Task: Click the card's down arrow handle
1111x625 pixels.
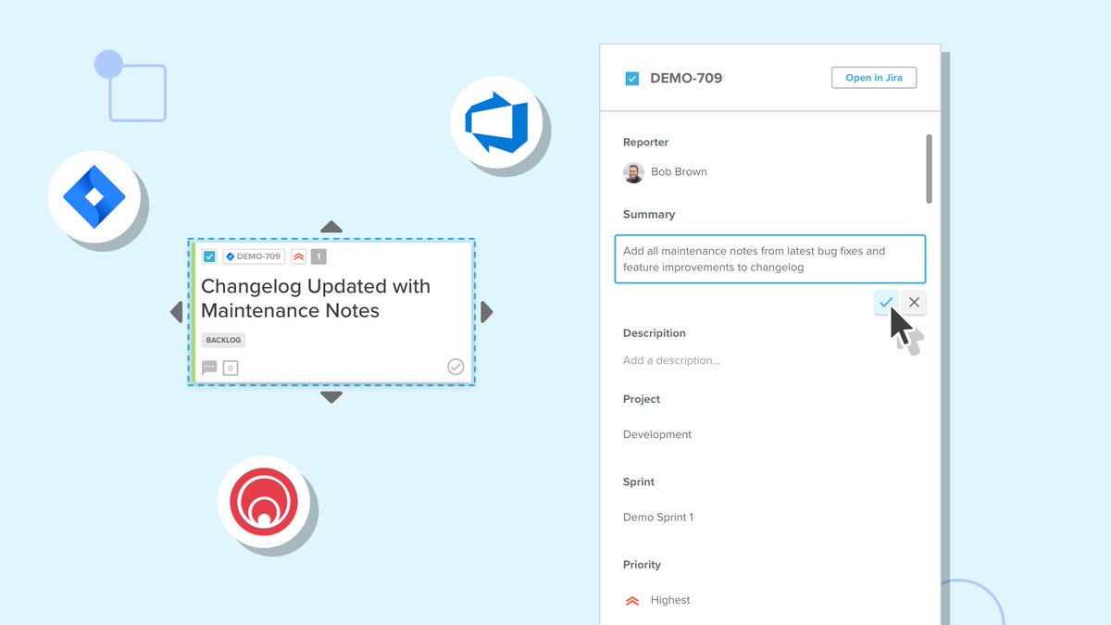Action: click(331, 397)
